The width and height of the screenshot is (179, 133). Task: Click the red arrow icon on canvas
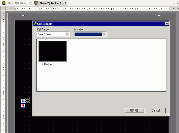pos(23,105)
